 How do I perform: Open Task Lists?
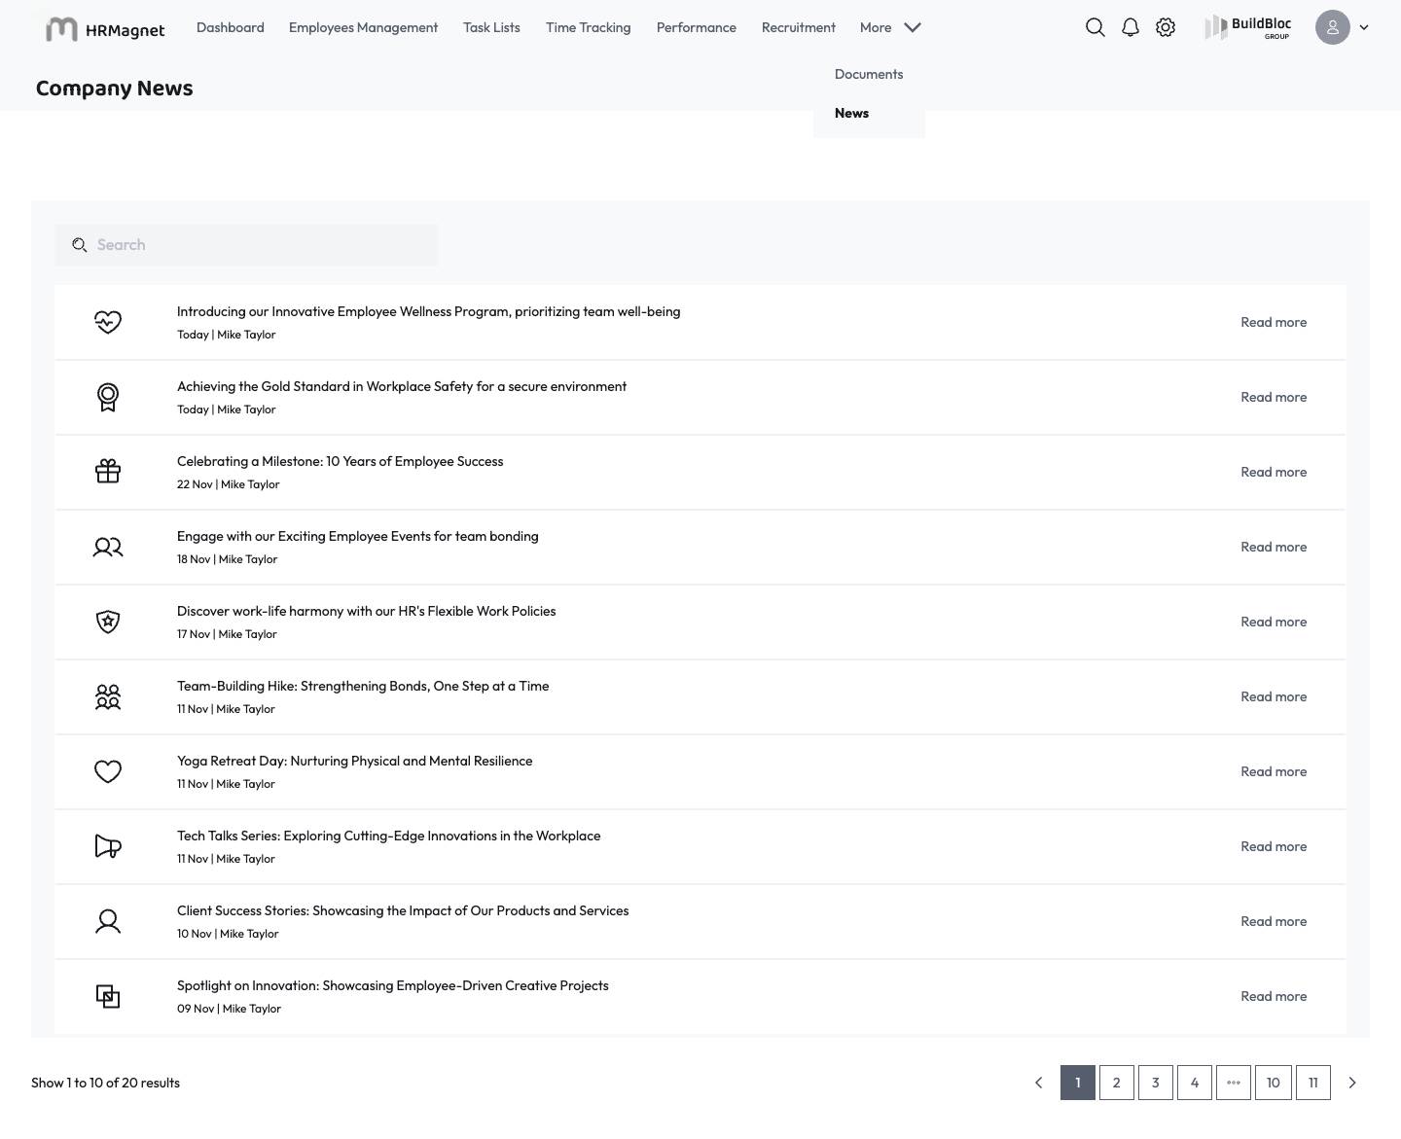click(491, 27)
